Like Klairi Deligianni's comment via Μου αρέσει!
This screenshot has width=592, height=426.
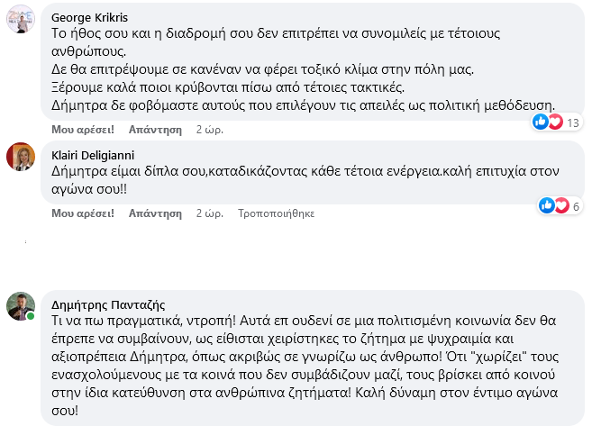(x=80, y=214)
